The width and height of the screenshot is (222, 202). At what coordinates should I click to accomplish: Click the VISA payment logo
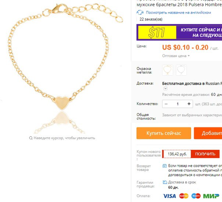[169, 196]
